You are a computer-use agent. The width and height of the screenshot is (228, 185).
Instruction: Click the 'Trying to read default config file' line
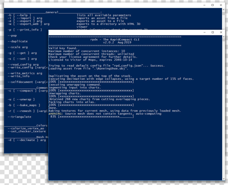point(106,66)
